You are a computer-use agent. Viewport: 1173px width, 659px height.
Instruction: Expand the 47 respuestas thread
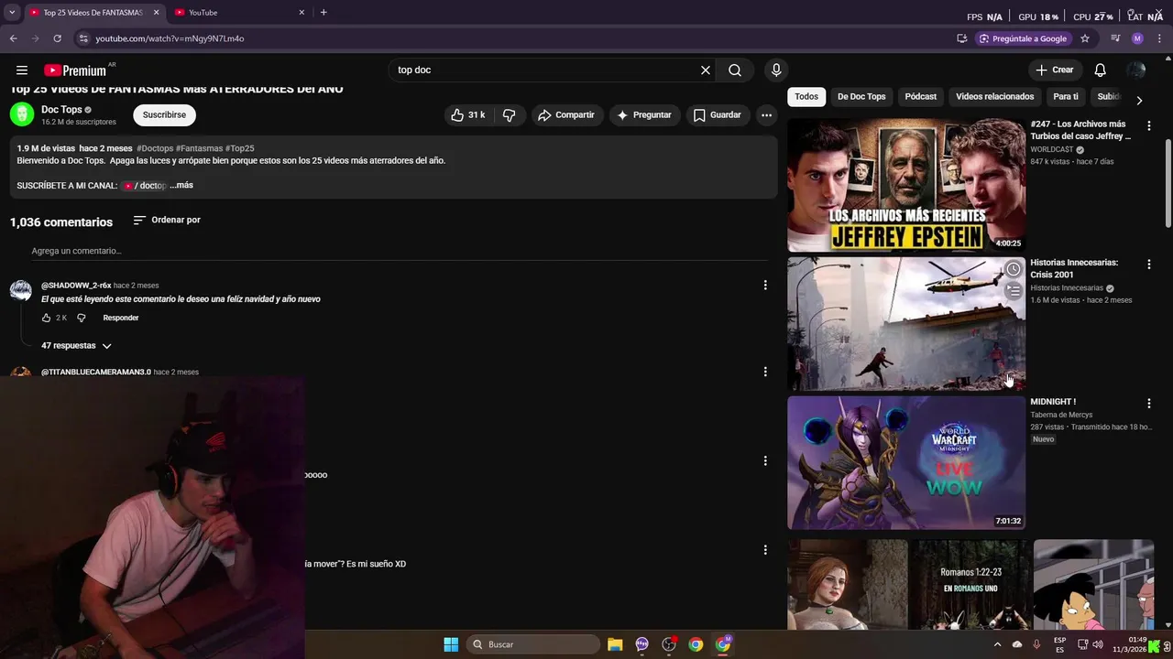(76, 346)
